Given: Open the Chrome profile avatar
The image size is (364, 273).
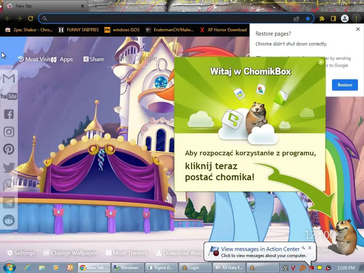Looking at the screenshot, I should 345,18.
